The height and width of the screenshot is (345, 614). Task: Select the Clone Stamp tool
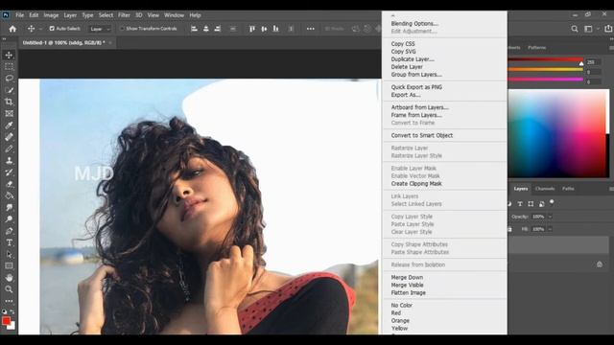pos(9,161)
